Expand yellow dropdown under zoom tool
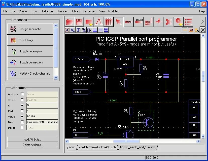Viewport: 208px width, 161px height. coord(181,25)
